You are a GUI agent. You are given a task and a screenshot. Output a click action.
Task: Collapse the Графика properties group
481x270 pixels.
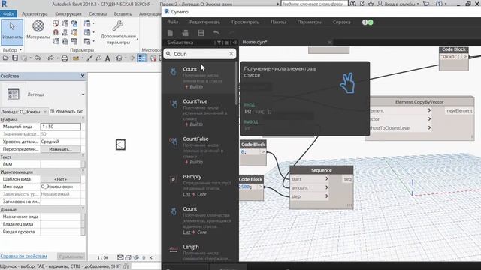pyautogui.click(x=83, y=119)
